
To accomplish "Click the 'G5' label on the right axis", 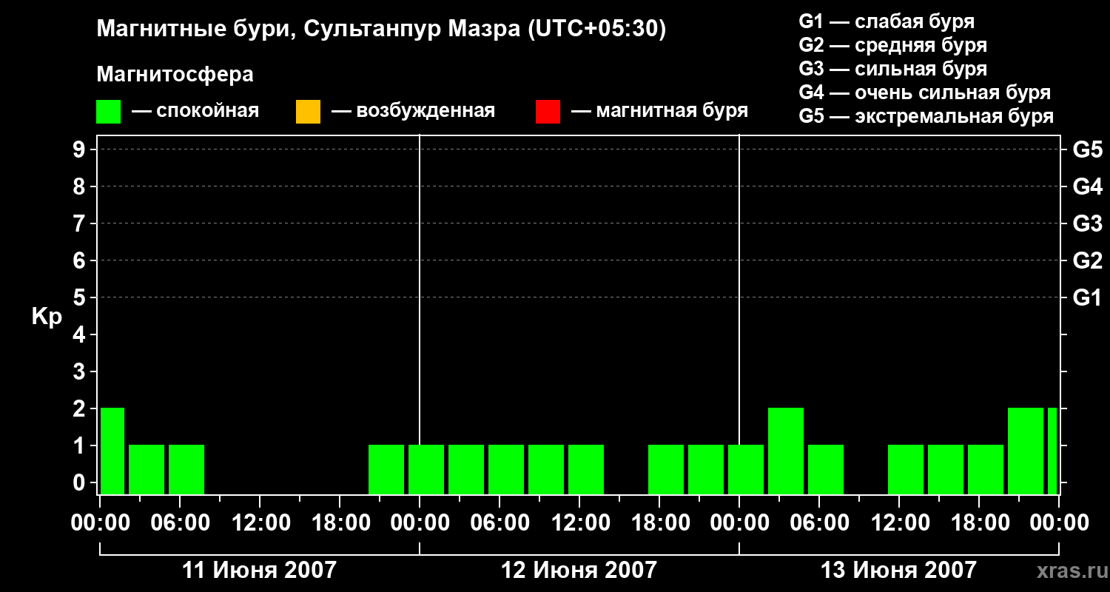I will (x=1088, y=149).
